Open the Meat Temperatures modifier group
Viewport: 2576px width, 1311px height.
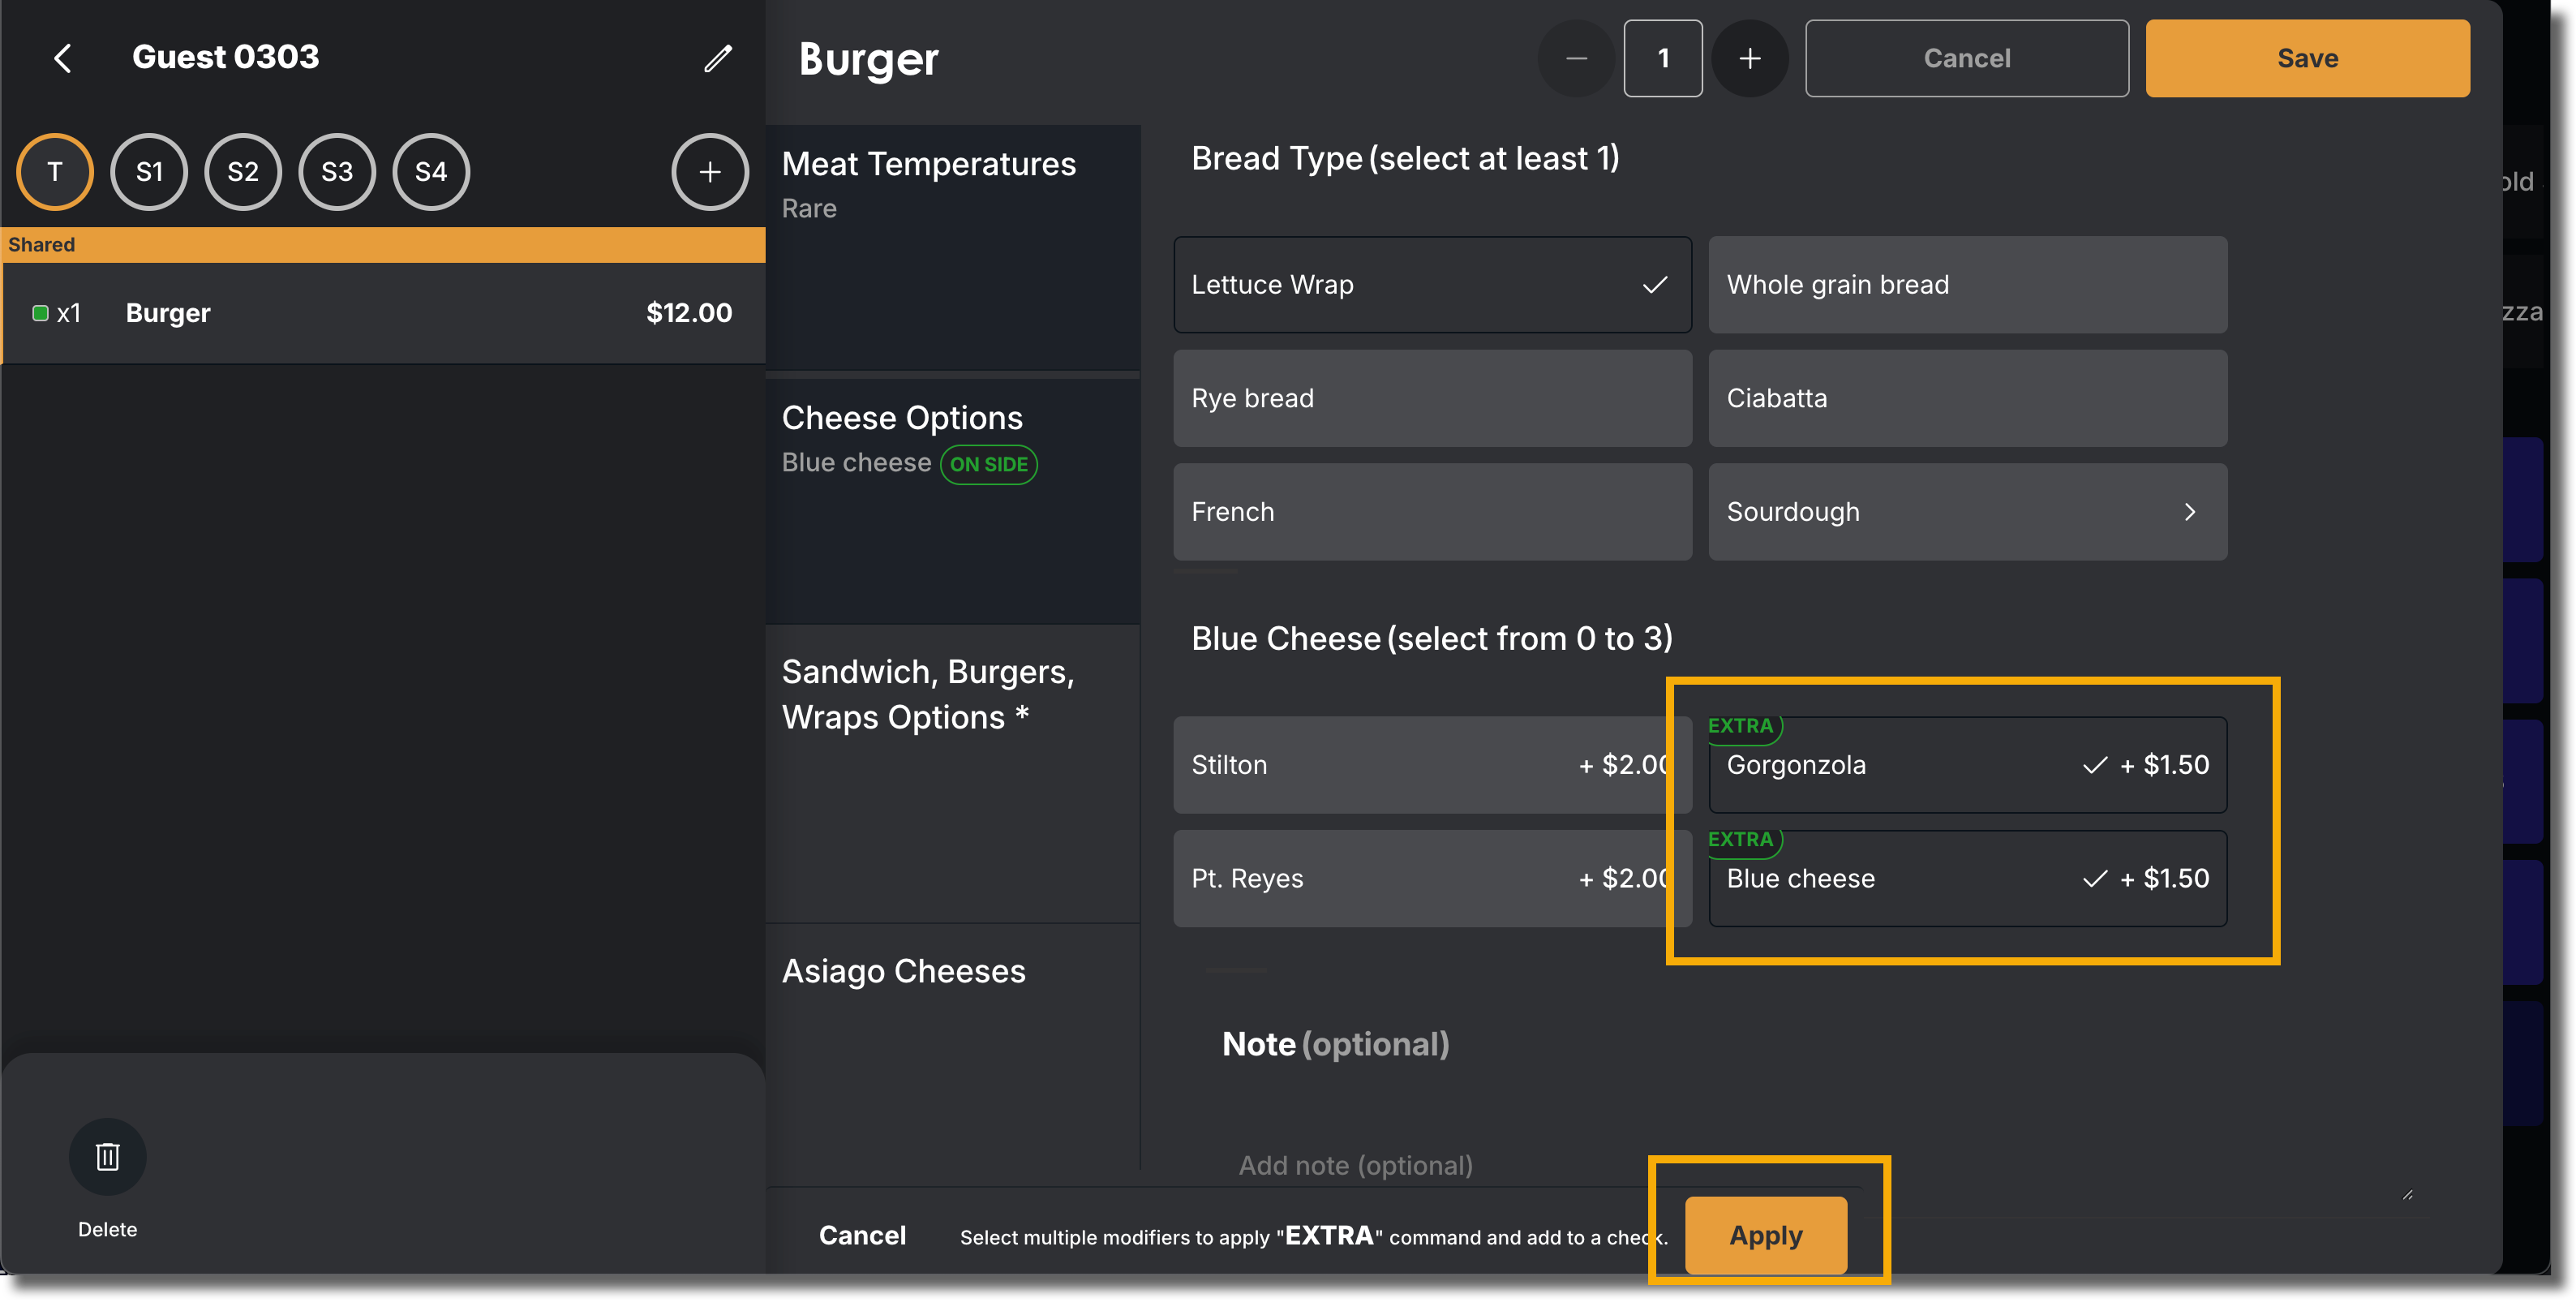tap(953, 248)
